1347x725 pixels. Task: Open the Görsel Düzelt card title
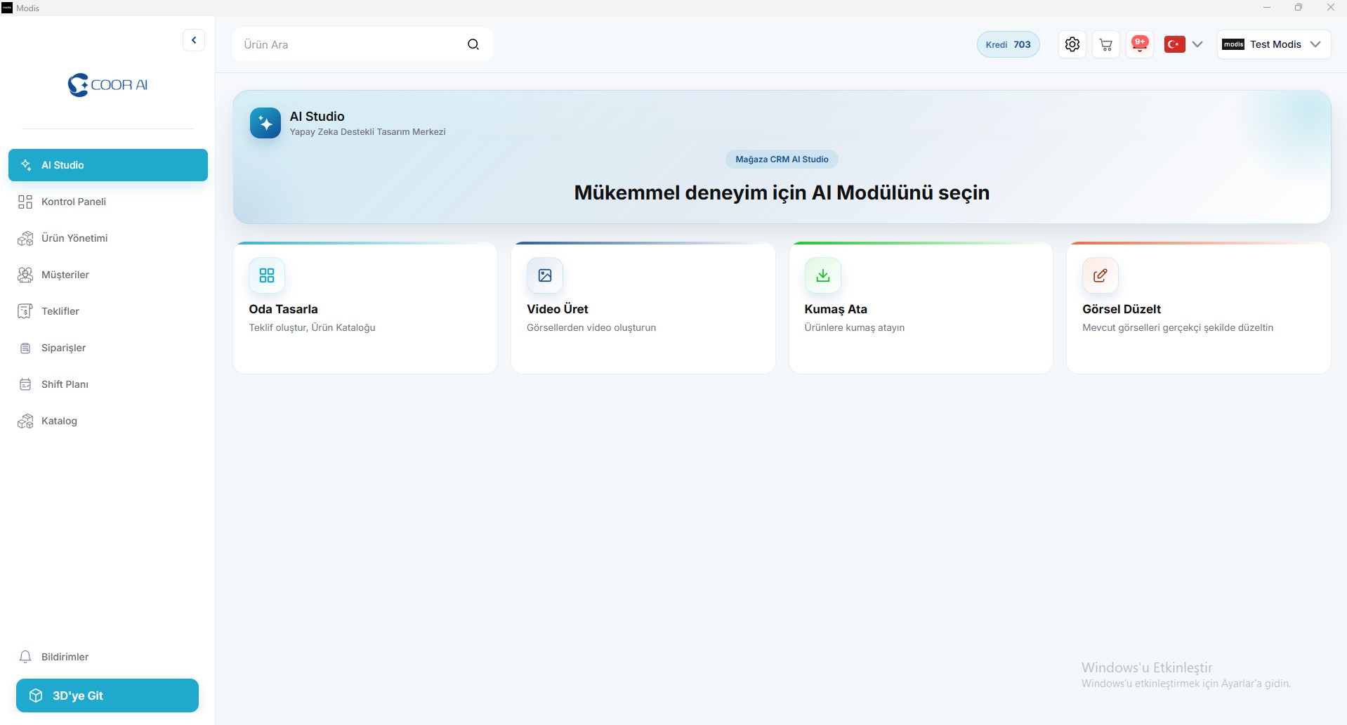1122,309
